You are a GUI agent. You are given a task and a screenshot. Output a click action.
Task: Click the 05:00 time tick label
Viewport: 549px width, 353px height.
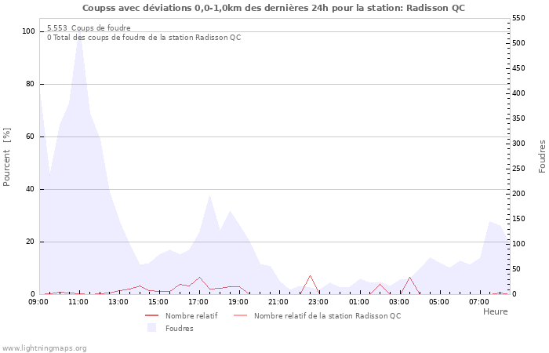tap(439, 302)
